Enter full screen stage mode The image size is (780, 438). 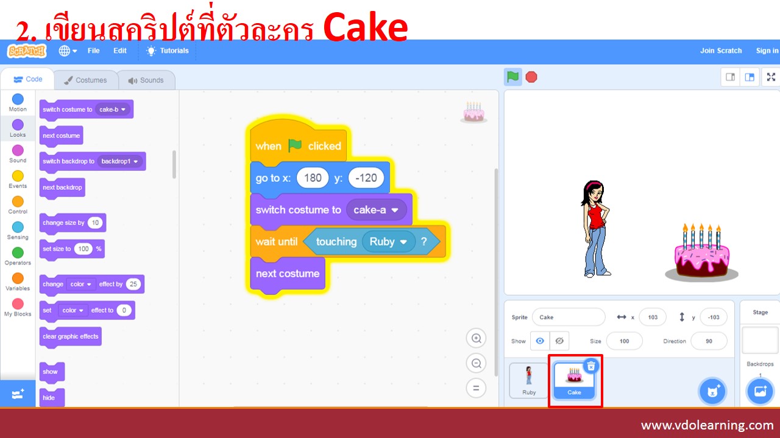coord(771,77)
